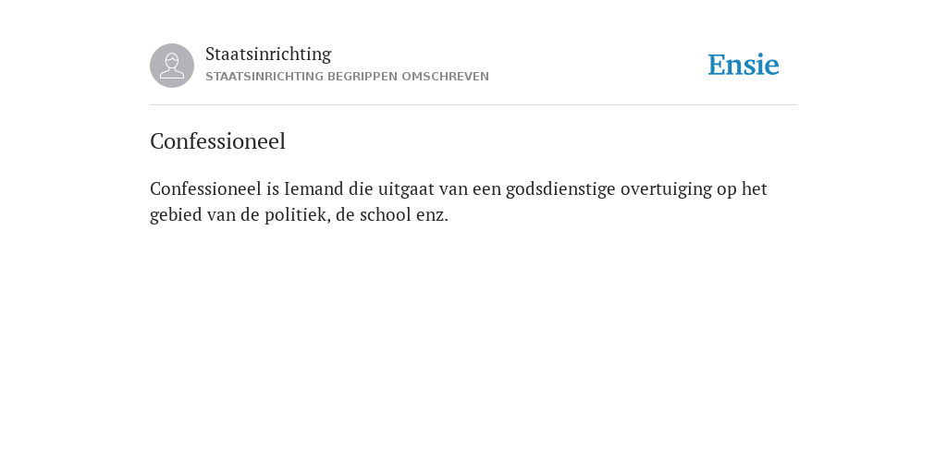Click the word het ending the first line
Screen dimensions: 947x473
tap(755, 188)
